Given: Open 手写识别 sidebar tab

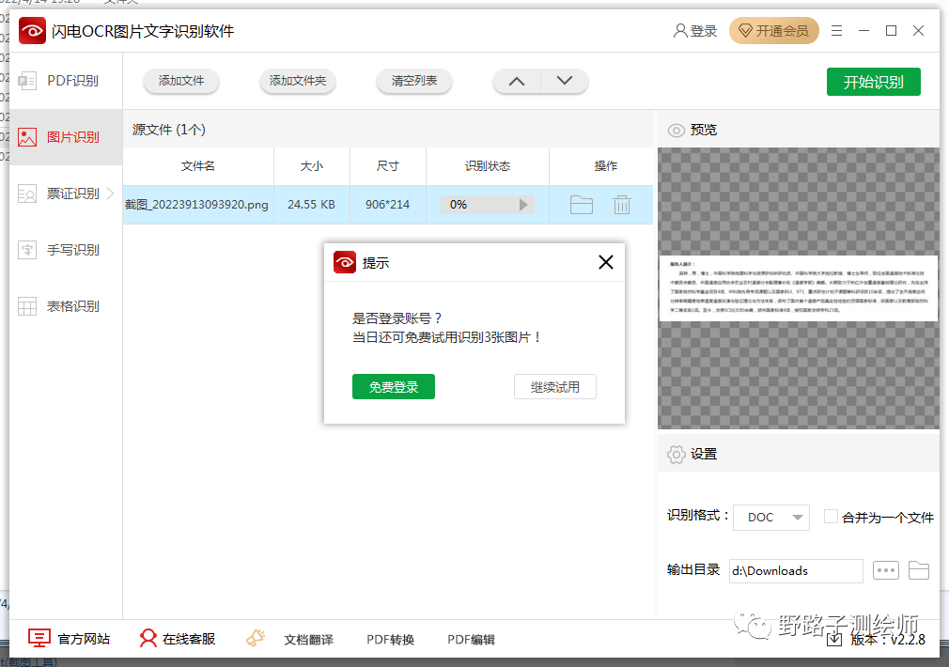Looking at the screenshot, I should 66,249.
